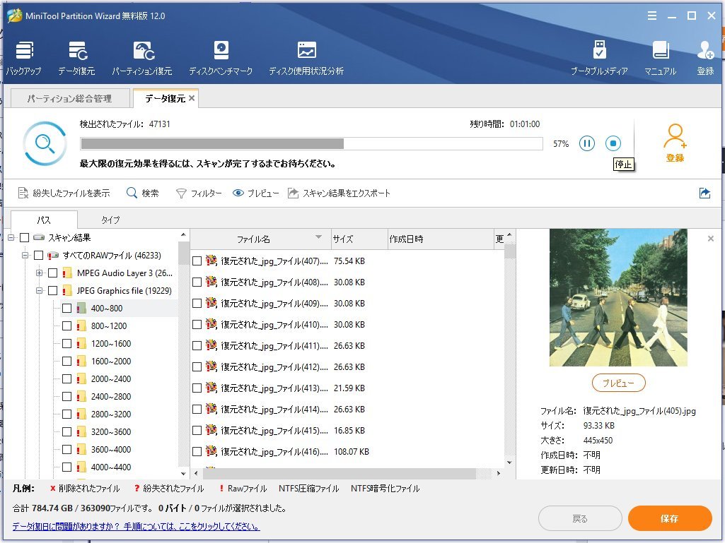
Task: Click the 戻る button
Action: [580, 518]
